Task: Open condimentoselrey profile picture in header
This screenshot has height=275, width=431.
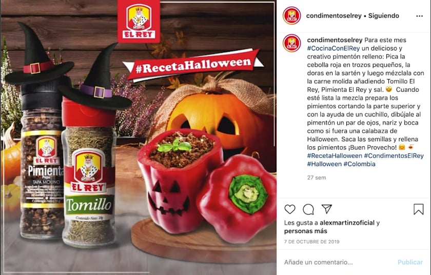Action: coord(291,16)
